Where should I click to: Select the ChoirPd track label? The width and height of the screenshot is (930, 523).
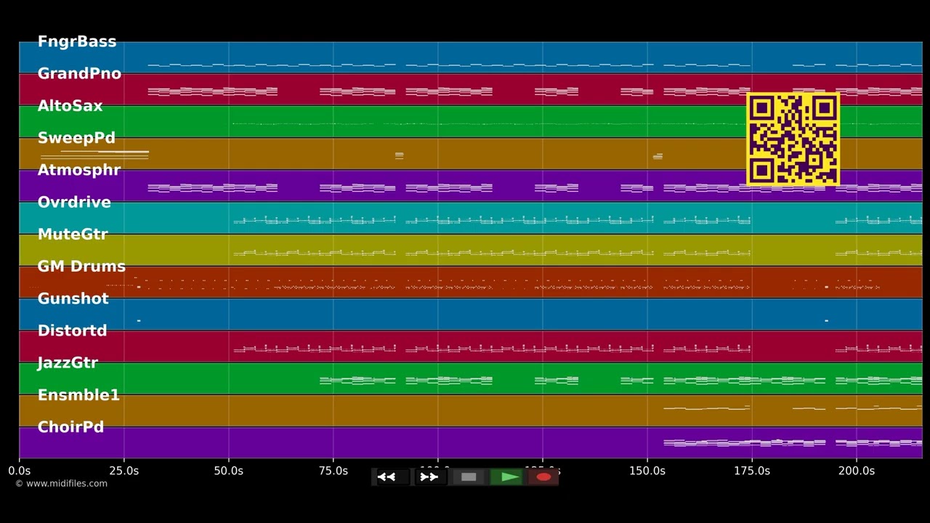tap(70, 427)
